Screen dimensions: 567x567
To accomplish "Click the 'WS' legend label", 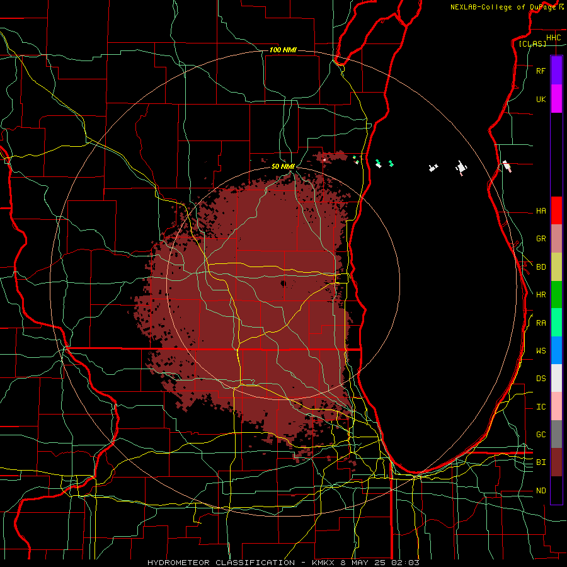I will [541, 351].
